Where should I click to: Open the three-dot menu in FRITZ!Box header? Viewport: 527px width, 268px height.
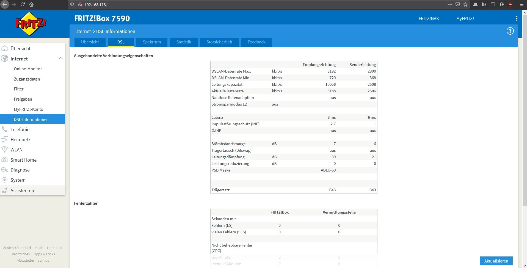tap(517, 18)
